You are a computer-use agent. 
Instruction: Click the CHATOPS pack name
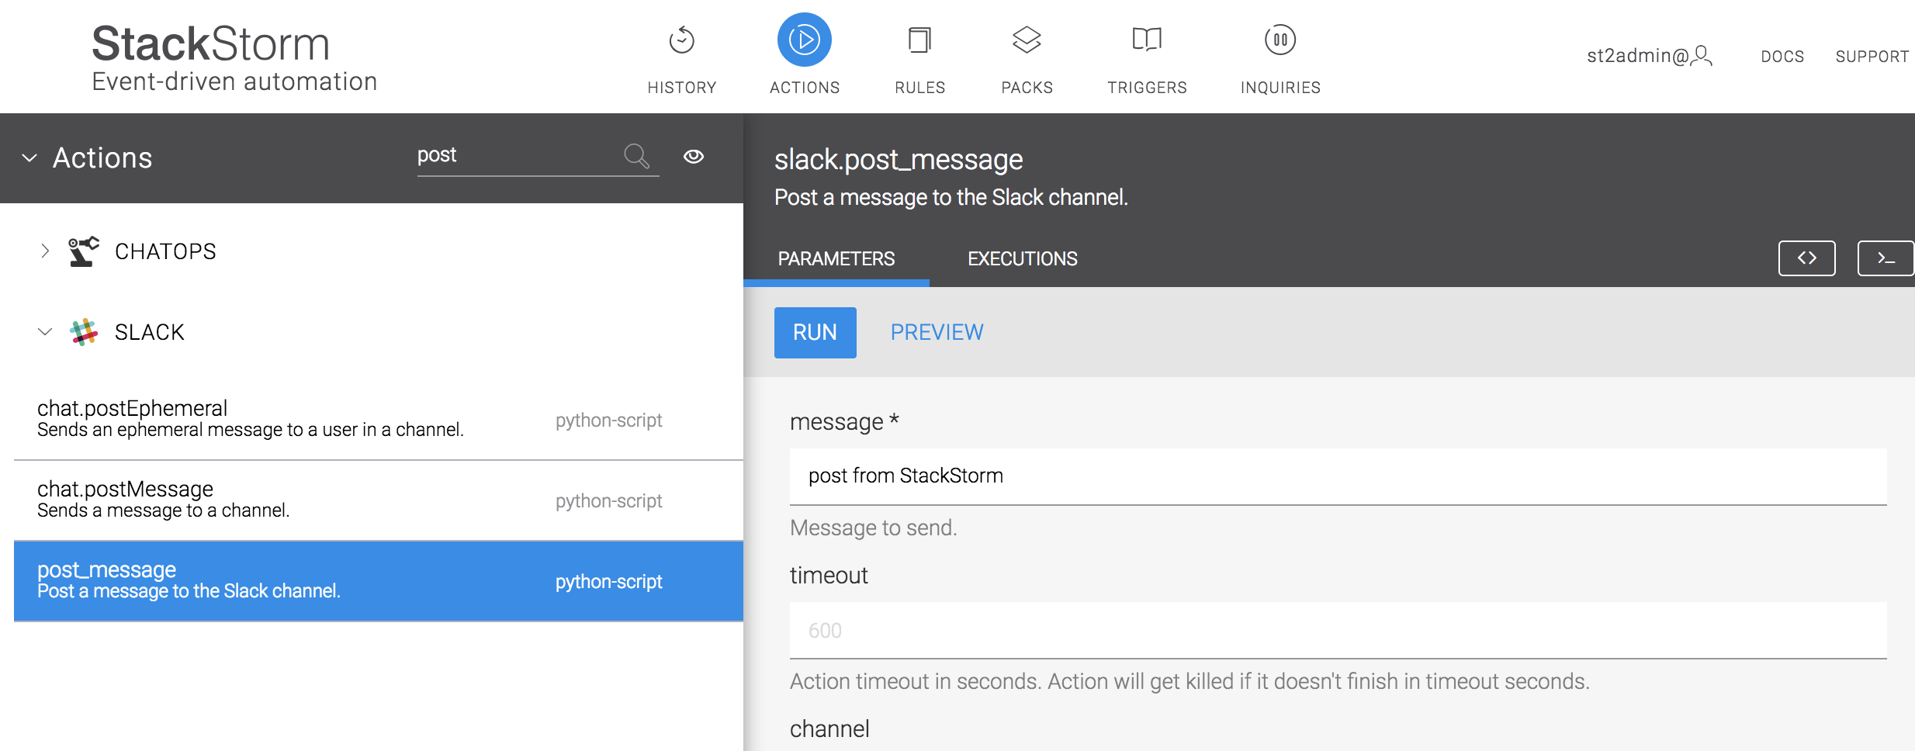click(165, 251)
